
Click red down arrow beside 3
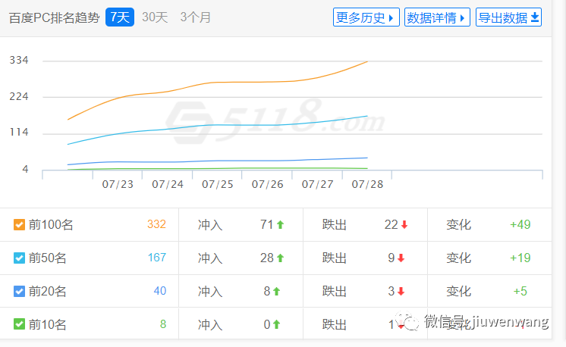(401, 292)
